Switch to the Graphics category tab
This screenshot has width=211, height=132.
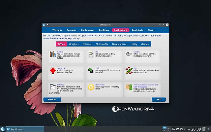74,44
